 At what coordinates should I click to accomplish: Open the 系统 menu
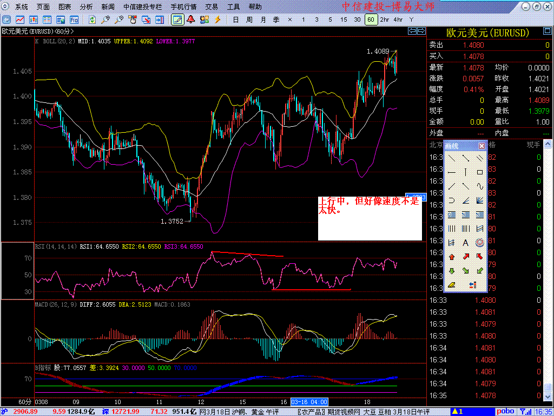(22, 7)
